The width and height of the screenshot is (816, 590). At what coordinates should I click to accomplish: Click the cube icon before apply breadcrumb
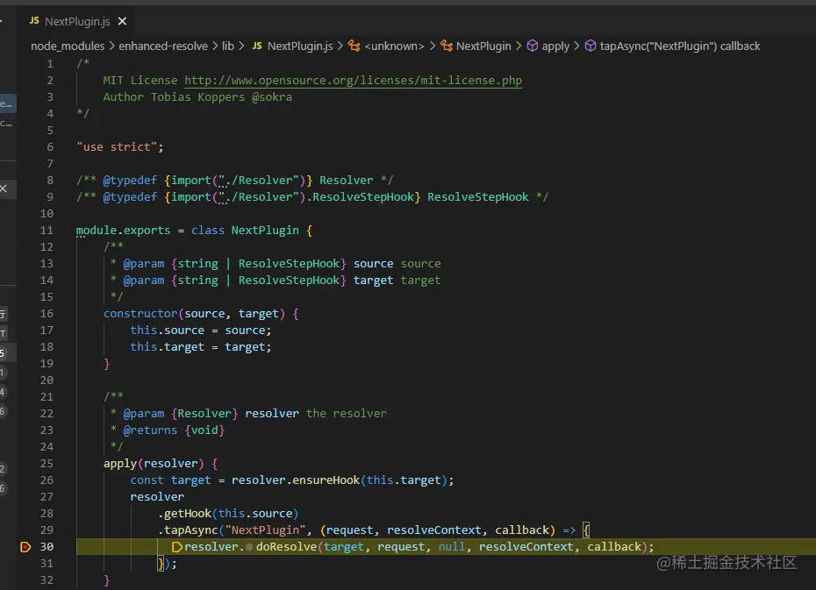(x=532, y=46)
